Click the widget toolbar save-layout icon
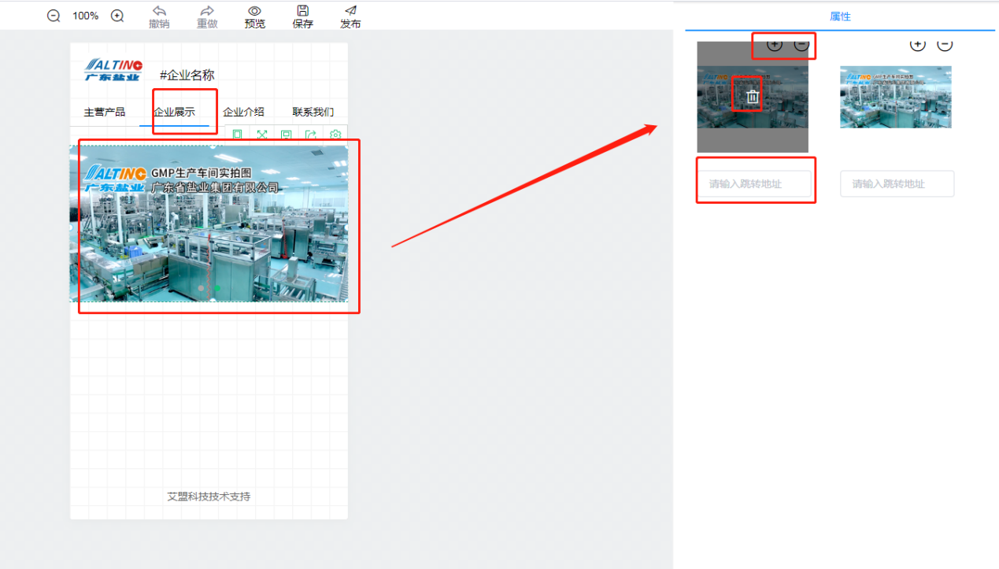Screen dimensions: 999x569 pos(287,135)
